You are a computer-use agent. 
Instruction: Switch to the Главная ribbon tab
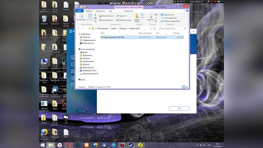(x=88, y=11)
